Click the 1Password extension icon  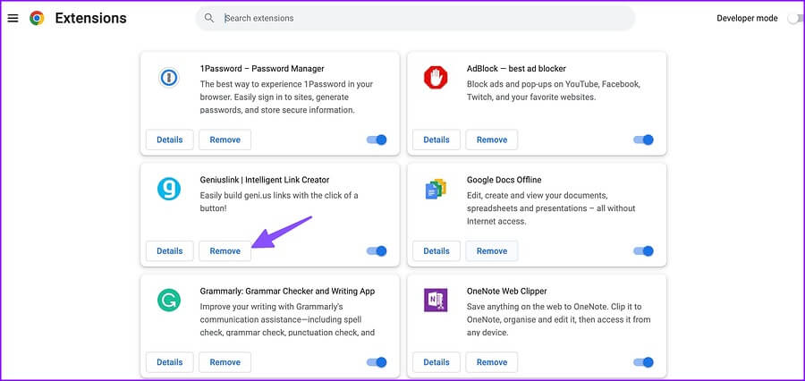tap(168, 78)
